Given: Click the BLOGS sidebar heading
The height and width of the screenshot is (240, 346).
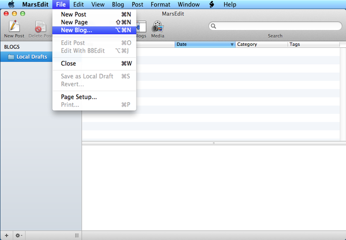Looking at the screenshot, I should point(12,47).
